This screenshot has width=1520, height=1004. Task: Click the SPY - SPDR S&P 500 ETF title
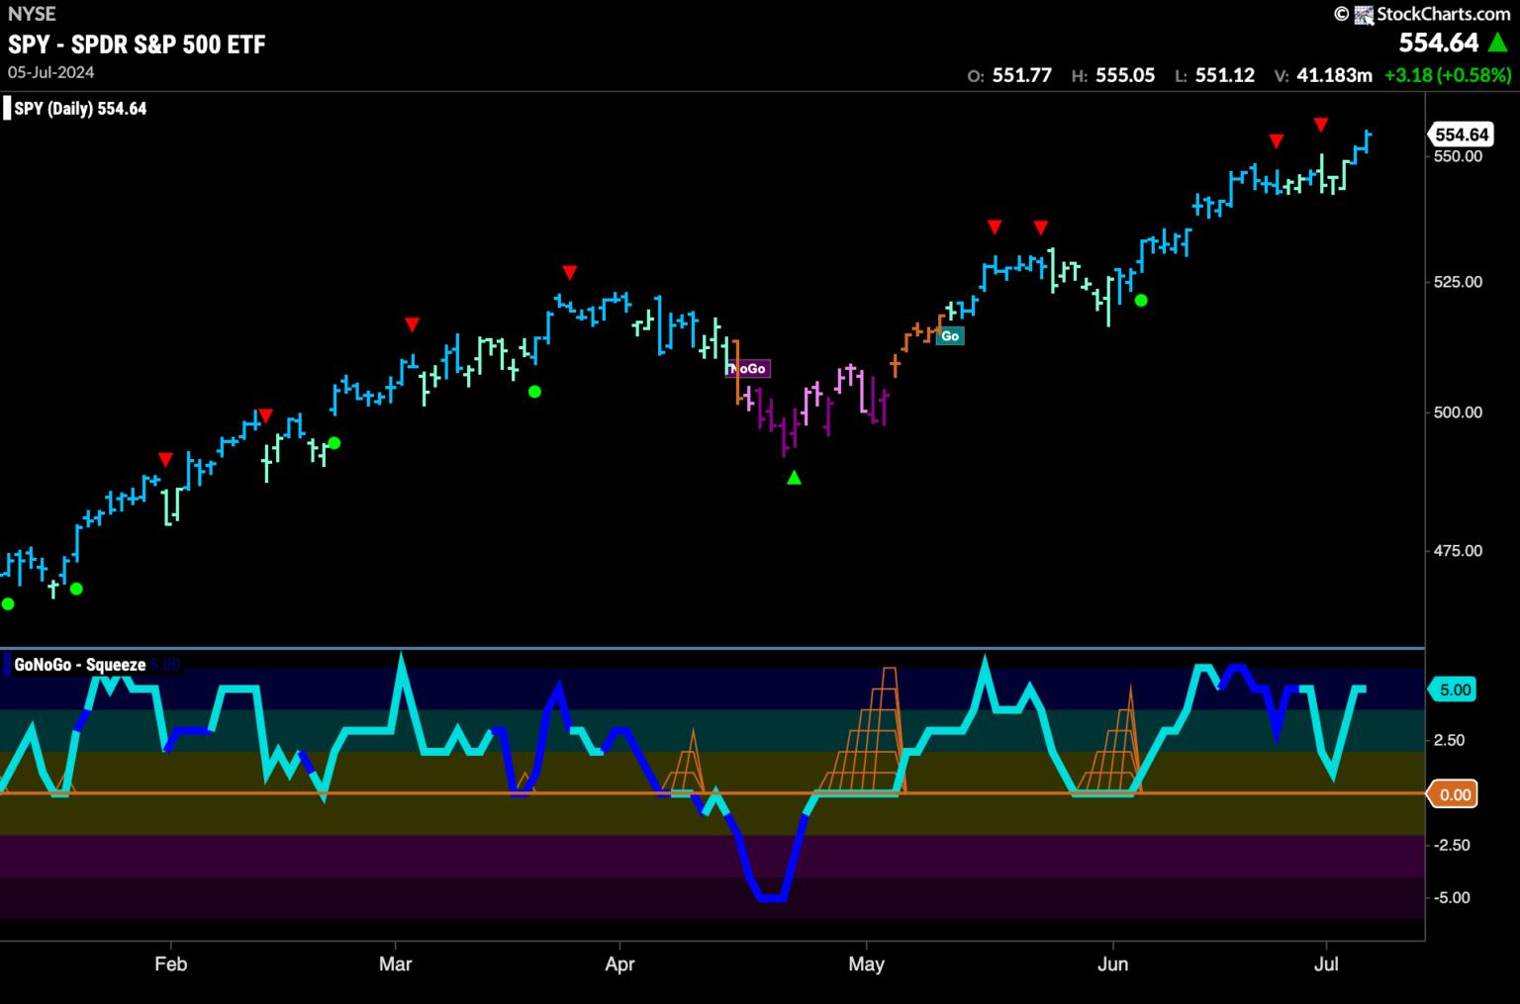(137, 45)
